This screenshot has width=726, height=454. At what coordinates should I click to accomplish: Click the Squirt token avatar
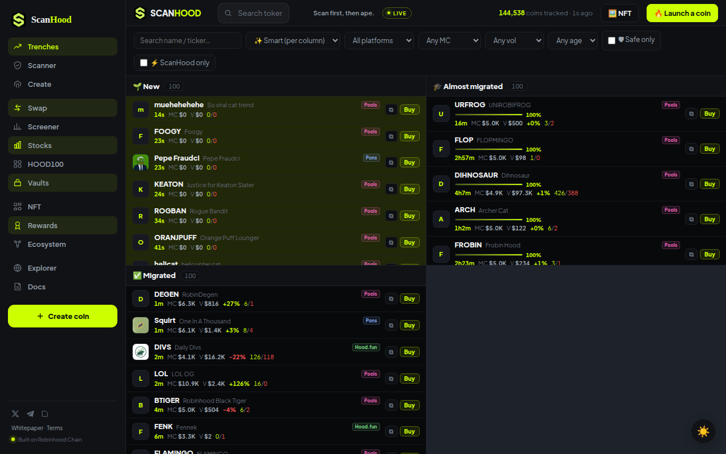[141, 325]
